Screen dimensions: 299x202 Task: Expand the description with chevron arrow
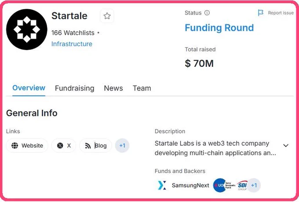pyautogui.click(x=286, y=146)
